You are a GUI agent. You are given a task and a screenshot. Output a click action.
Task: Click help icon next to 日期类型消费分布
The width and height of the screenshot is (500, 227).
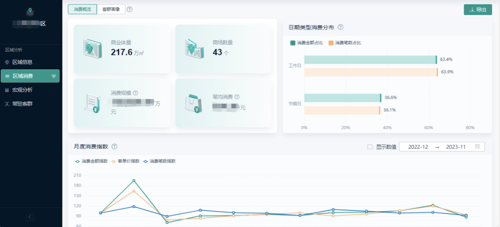[x=340, y=27]
